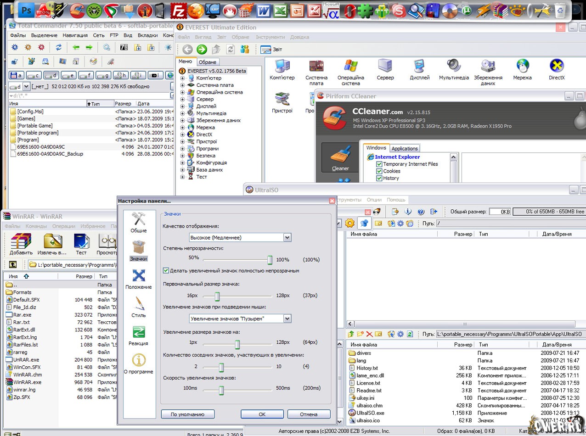
Task: Click the По умолчанию button
Action: point(187,414)
